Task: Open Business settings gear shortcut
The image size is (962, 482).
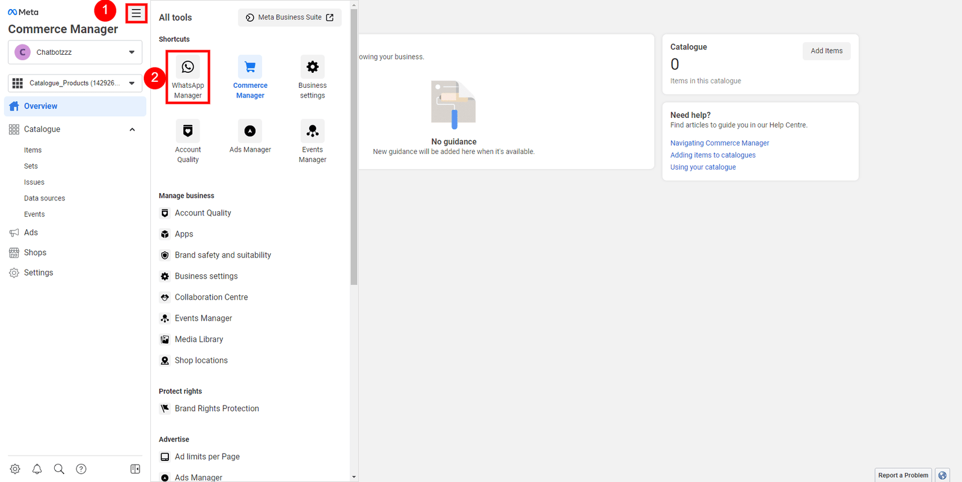Action: tap(312, 67)
